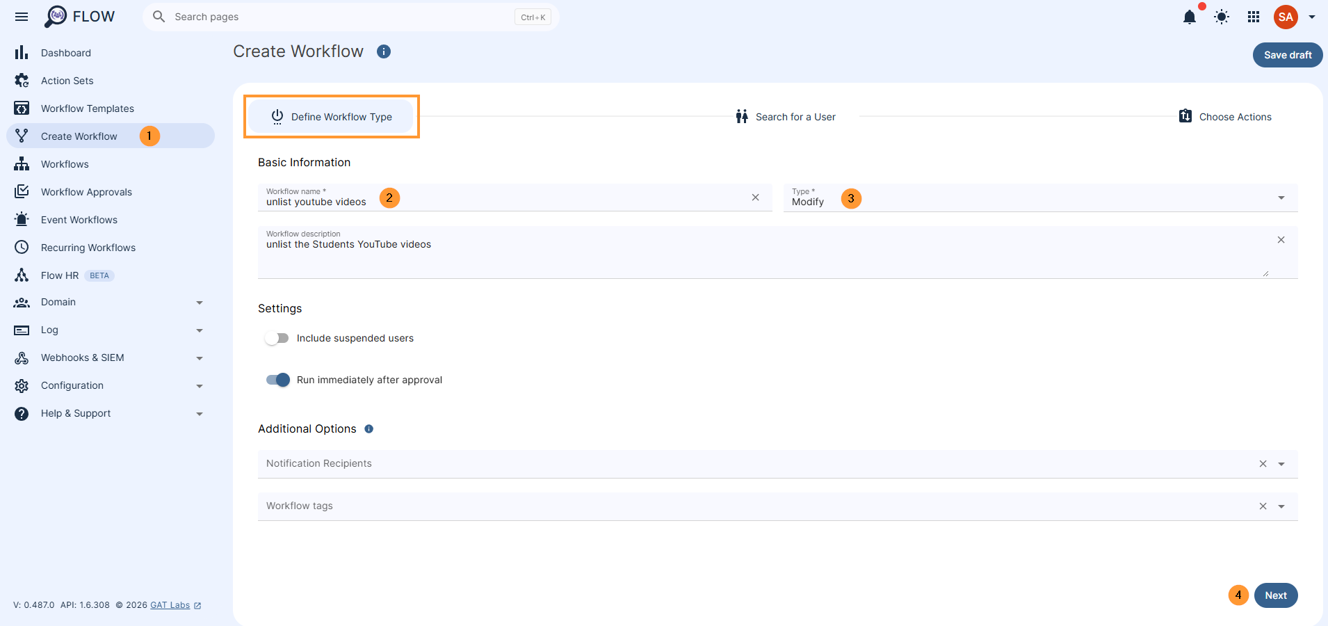
Task: Expand Help & Support section
Action: click(x=200, y=414)
